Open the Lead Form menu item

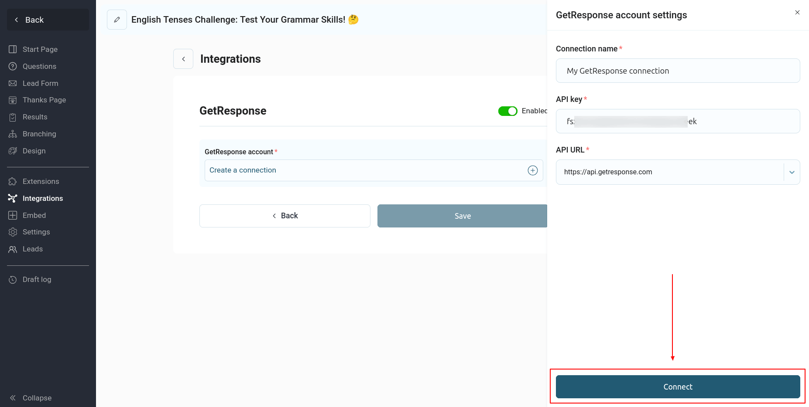click(x=40, y=83)
